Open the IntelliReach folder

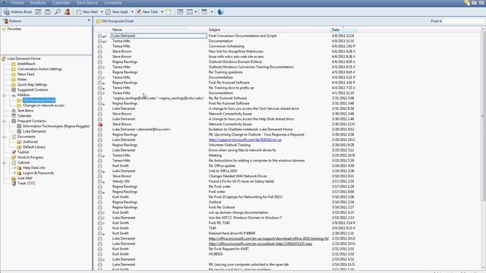27,64
